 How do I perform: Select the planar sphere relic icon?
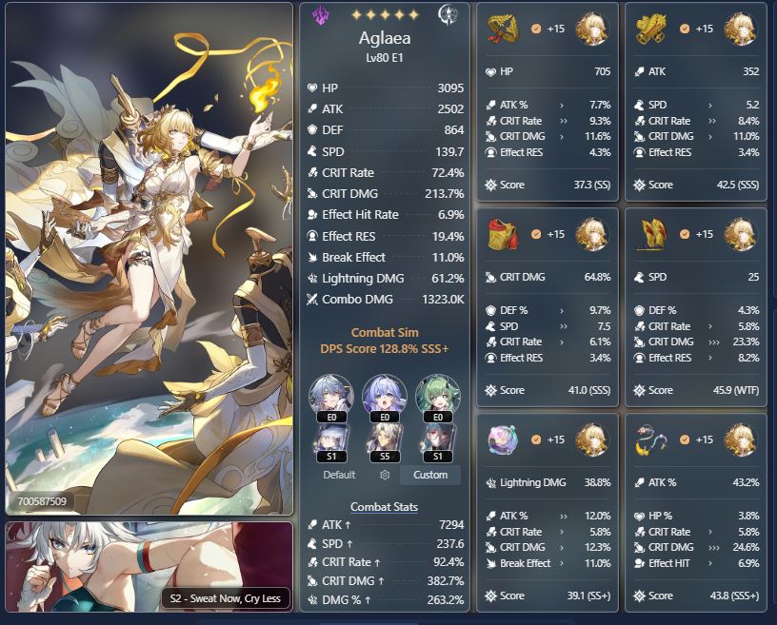(503, 439)
